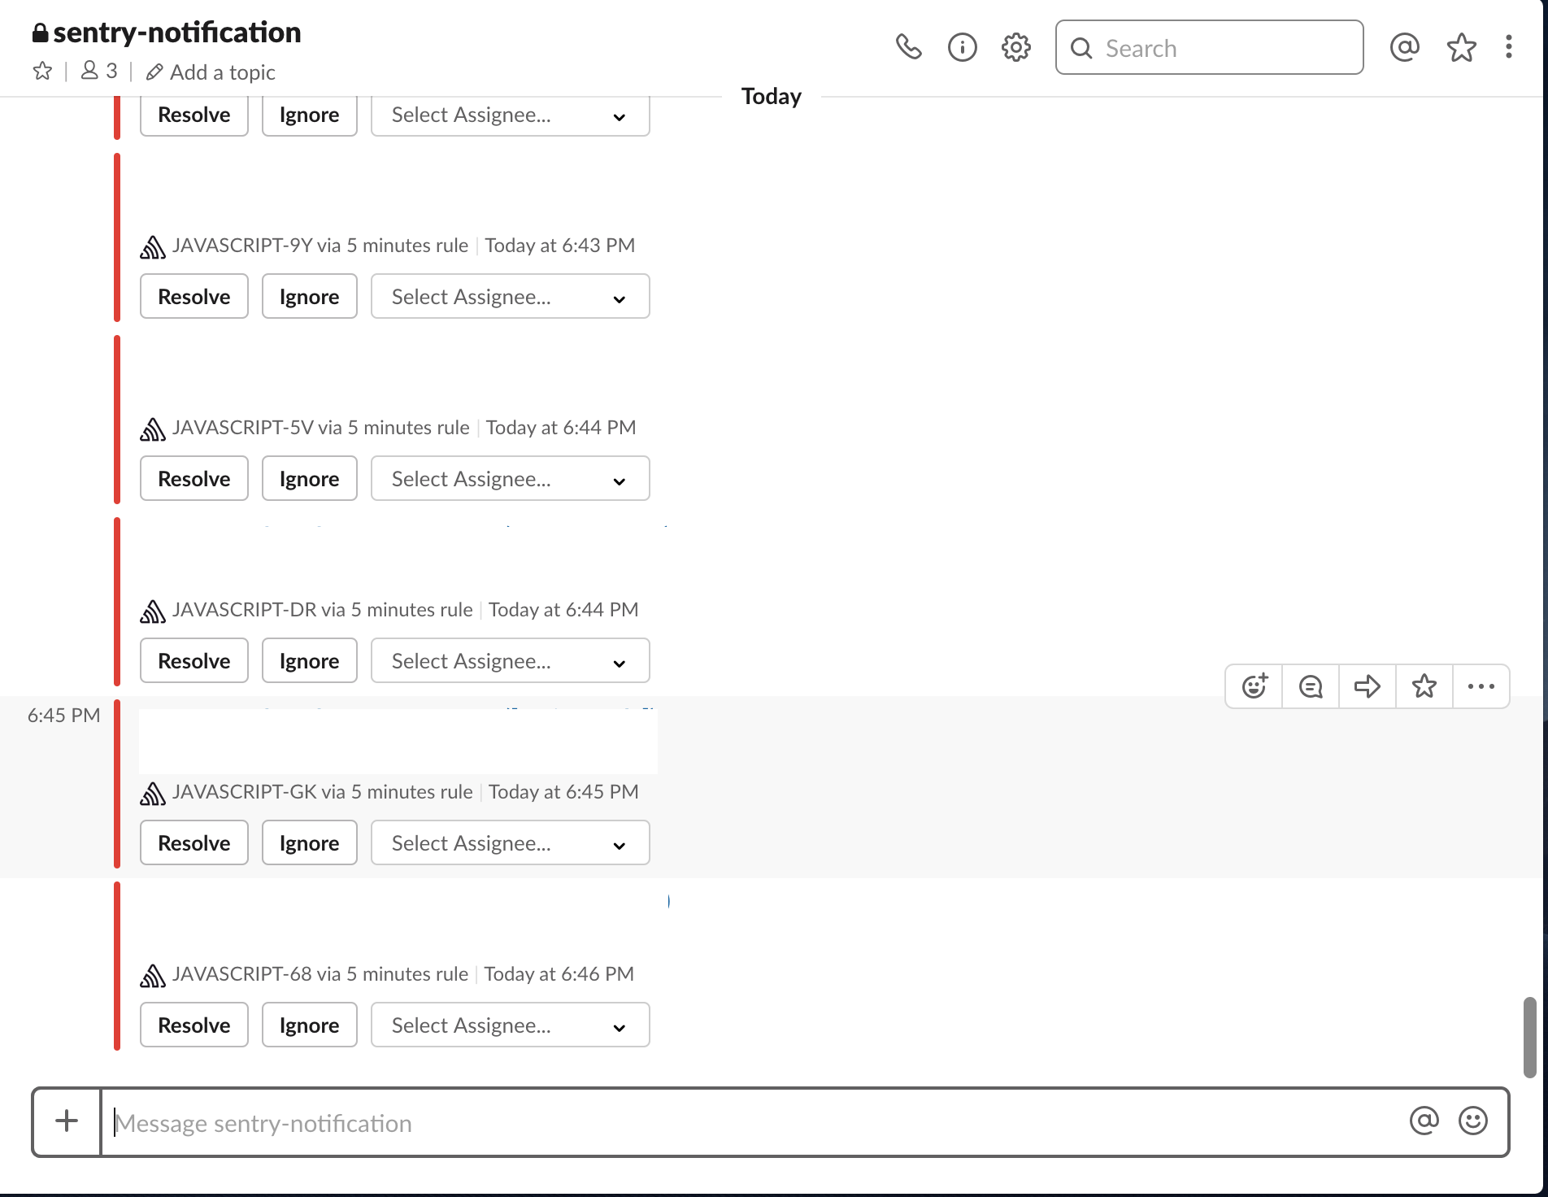Resolve the JAVASCRIPT-GK issue
The width and height of the screenshot is (1548, 1197).
click(194, 842)
